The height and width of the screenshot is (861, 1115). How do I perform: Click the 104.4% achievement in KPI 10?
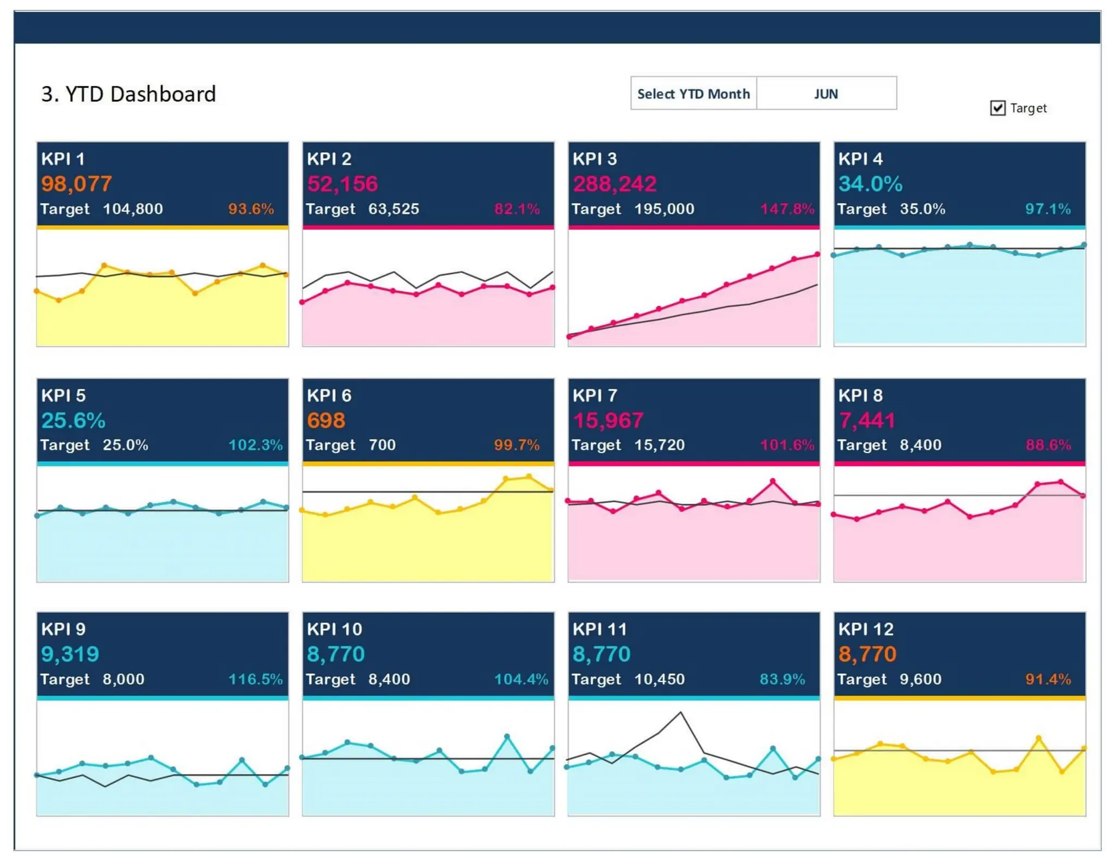pyautogui.click(x=521, y=679)
